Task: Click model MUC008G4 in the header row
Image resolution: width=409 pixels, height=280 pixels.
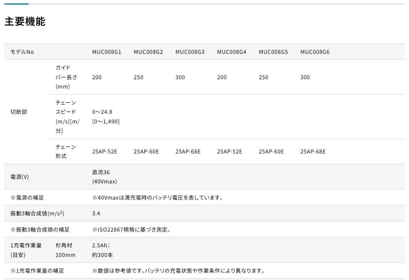Action: [x=231, y=52]
